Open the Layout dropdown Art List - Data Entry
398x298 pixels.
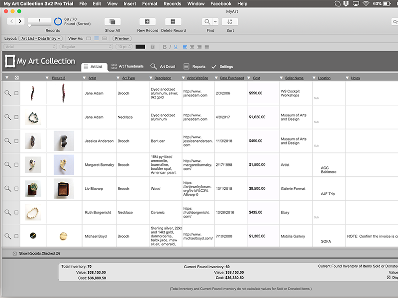click(40, 39)
